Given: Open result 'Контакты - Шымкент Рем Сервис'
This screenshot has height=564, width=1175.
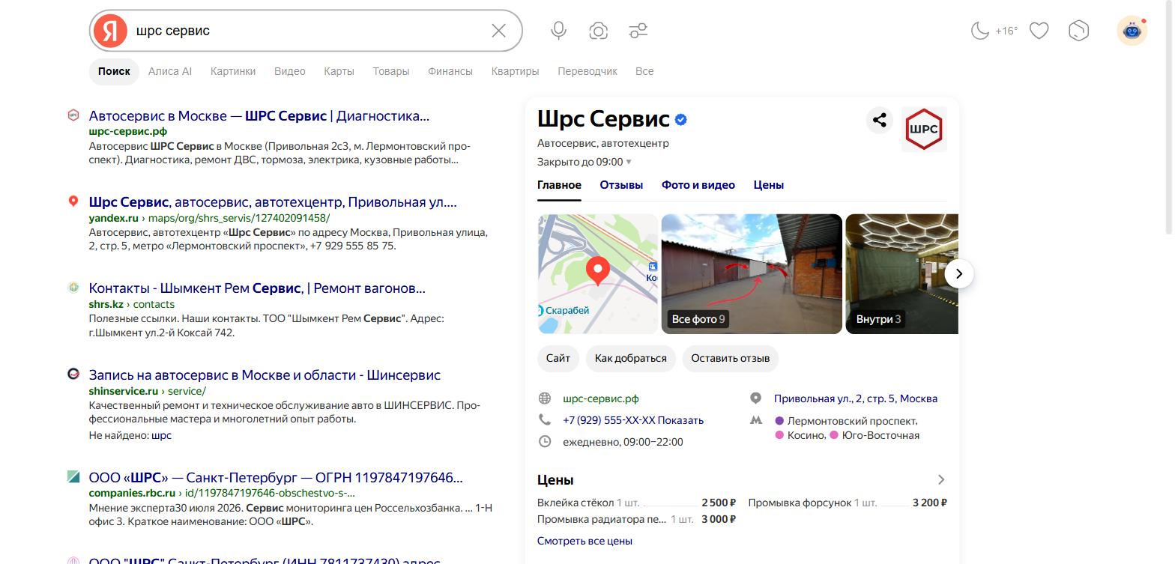Looking at the screenshot, I should [257, 288].
